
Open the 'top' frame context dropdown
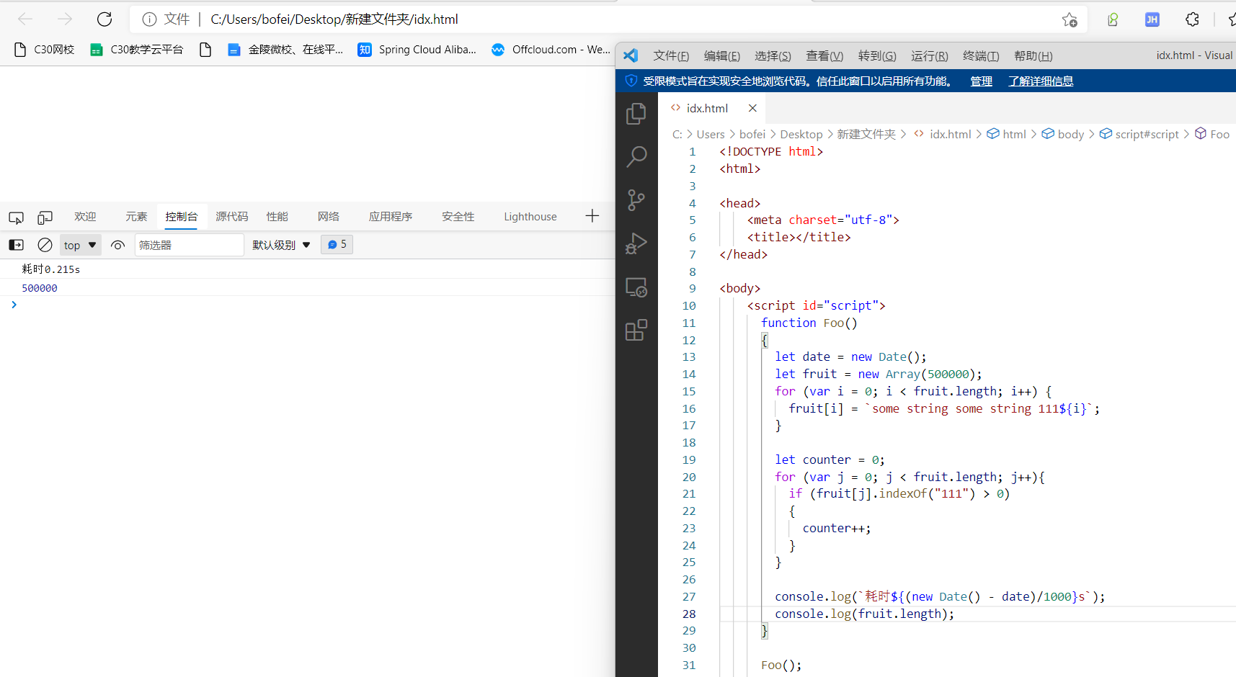80,245
